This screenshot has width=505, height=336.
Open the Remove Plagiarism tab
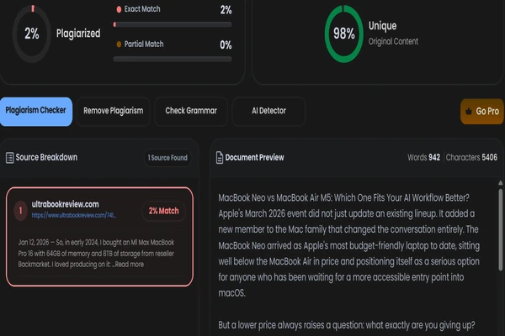114,111
